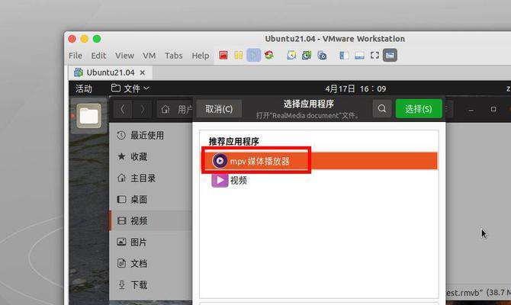Click the red power off VM icon

point(223,55)
